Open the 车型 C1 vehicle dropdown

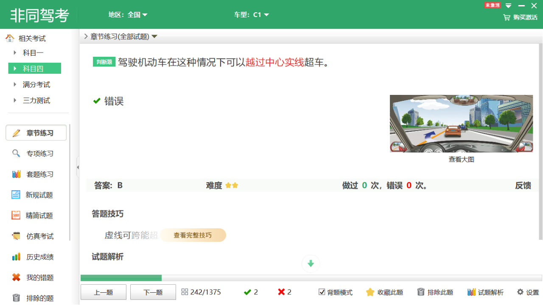coord(252,14)
